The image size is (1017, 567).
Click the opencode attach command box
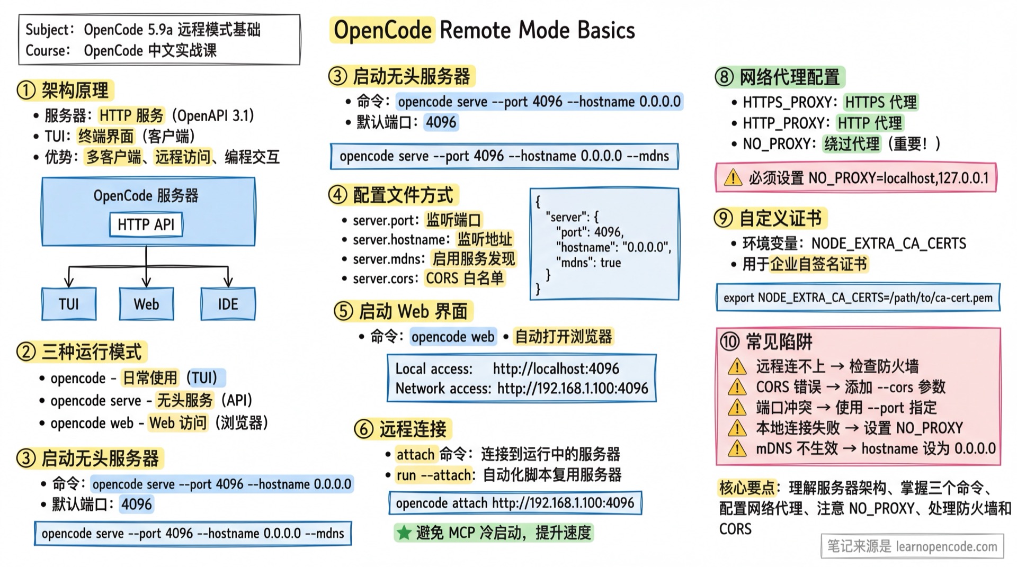pos(515,503)
